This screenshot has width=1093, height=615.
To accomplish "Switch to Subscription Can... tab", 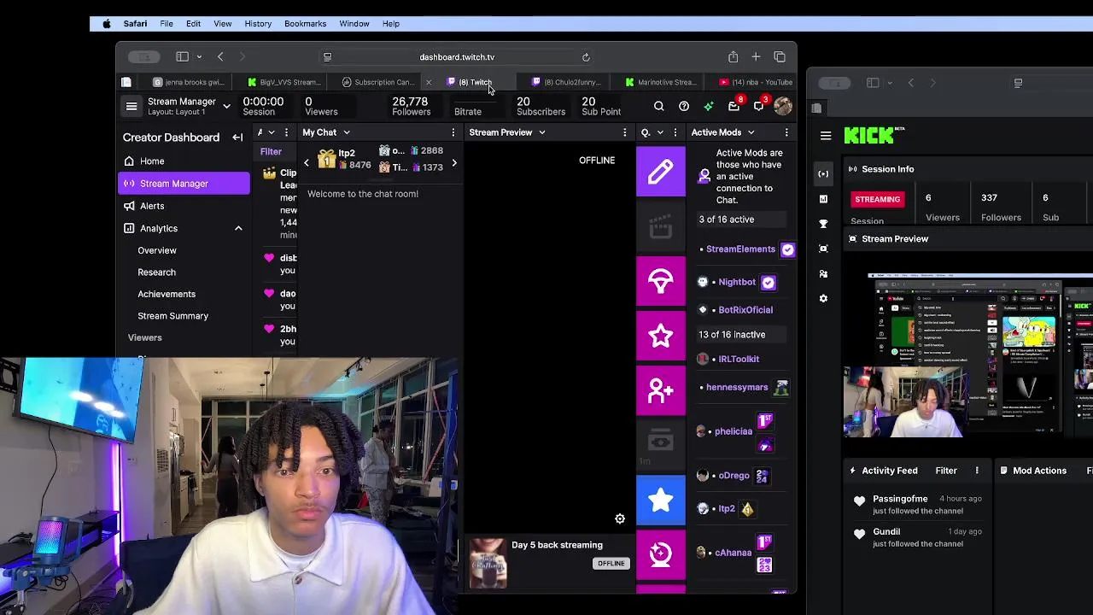I will click(378, 82).
